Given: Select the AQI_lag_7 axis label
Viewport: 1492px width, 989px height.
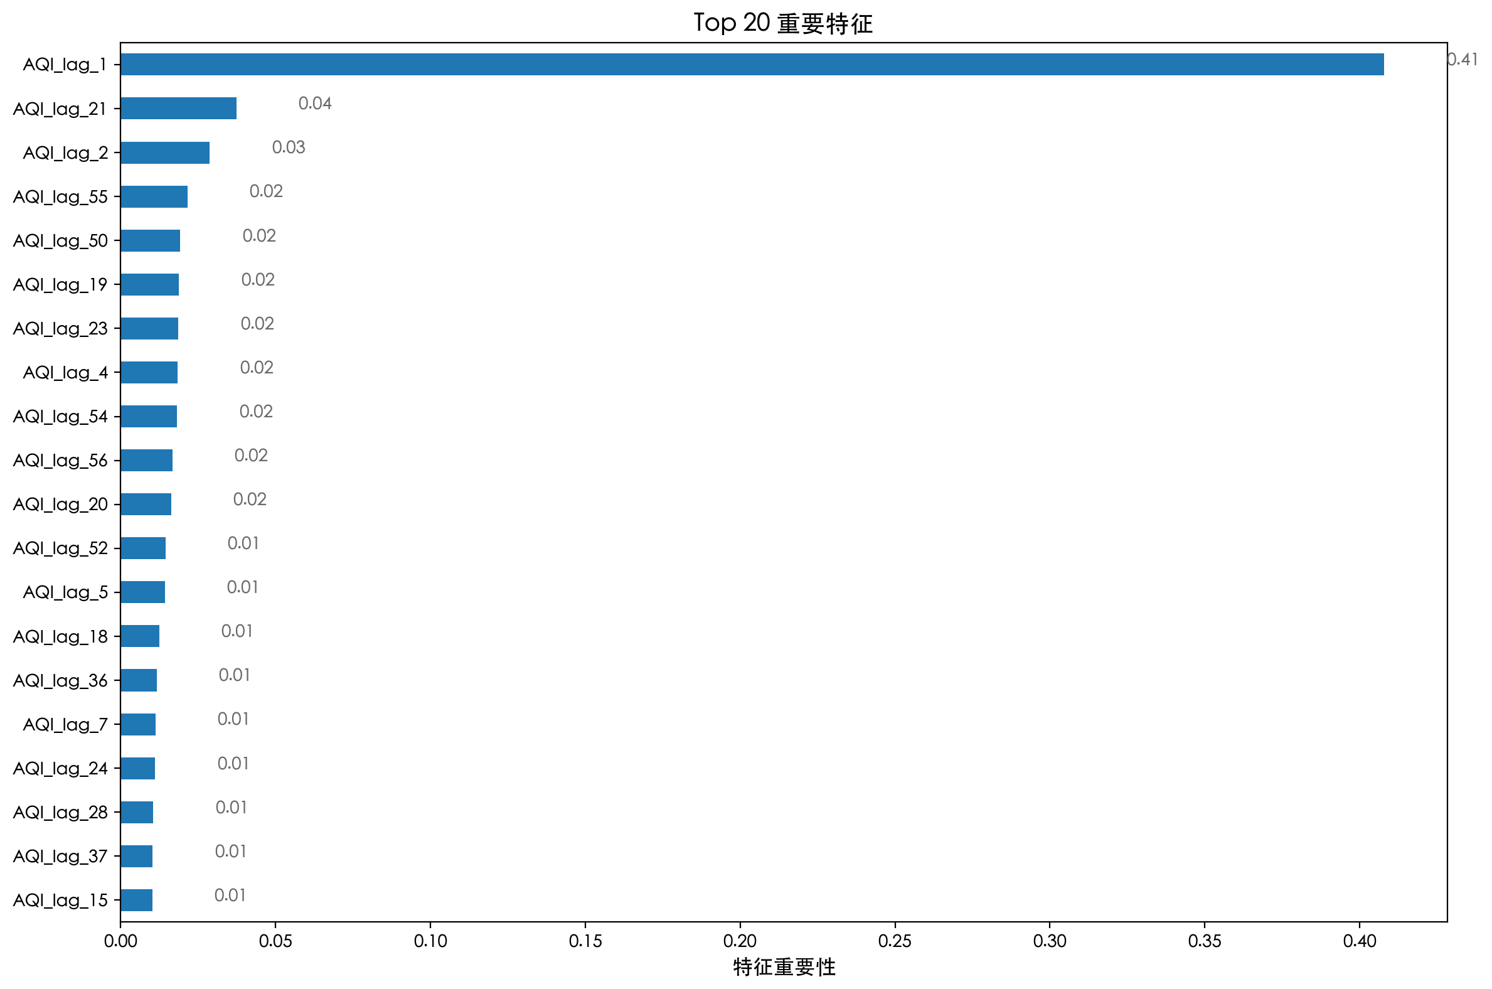Looking at the screenshot, I should coord(65,724).
